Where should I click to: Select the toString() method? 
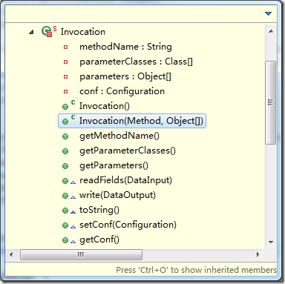(99, 210)
